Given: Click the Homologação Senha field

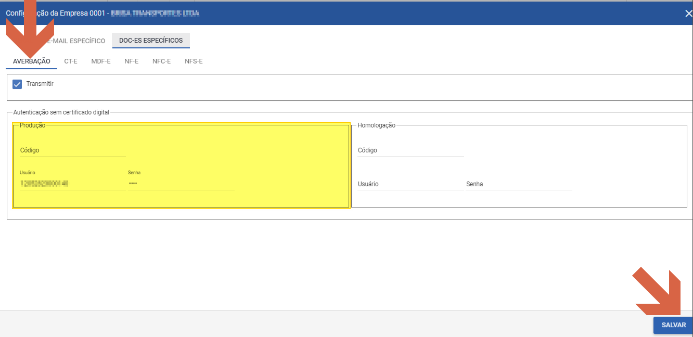Looking at the screenshot, I should click(x=519, y=184).
